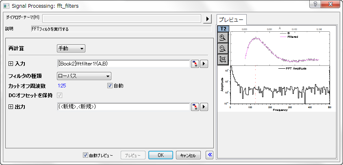Open the 再計算 dropdown showing 手動

[x=71, y=48]
